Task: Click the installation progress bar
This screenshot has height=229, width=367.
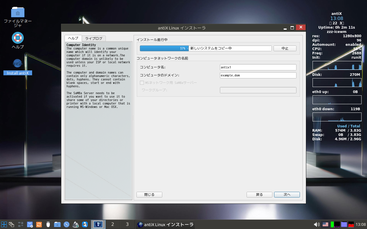Action: point(206,48)
